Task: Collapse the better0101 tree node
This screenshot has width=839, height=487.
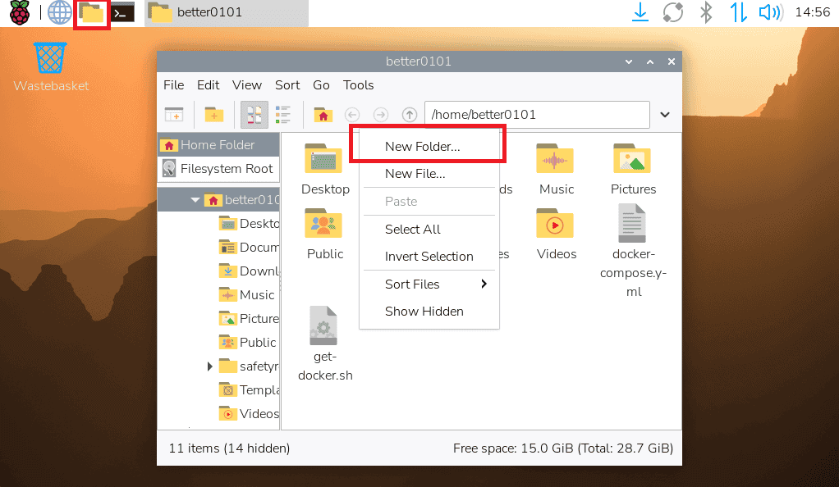Action: coord(195,199)
